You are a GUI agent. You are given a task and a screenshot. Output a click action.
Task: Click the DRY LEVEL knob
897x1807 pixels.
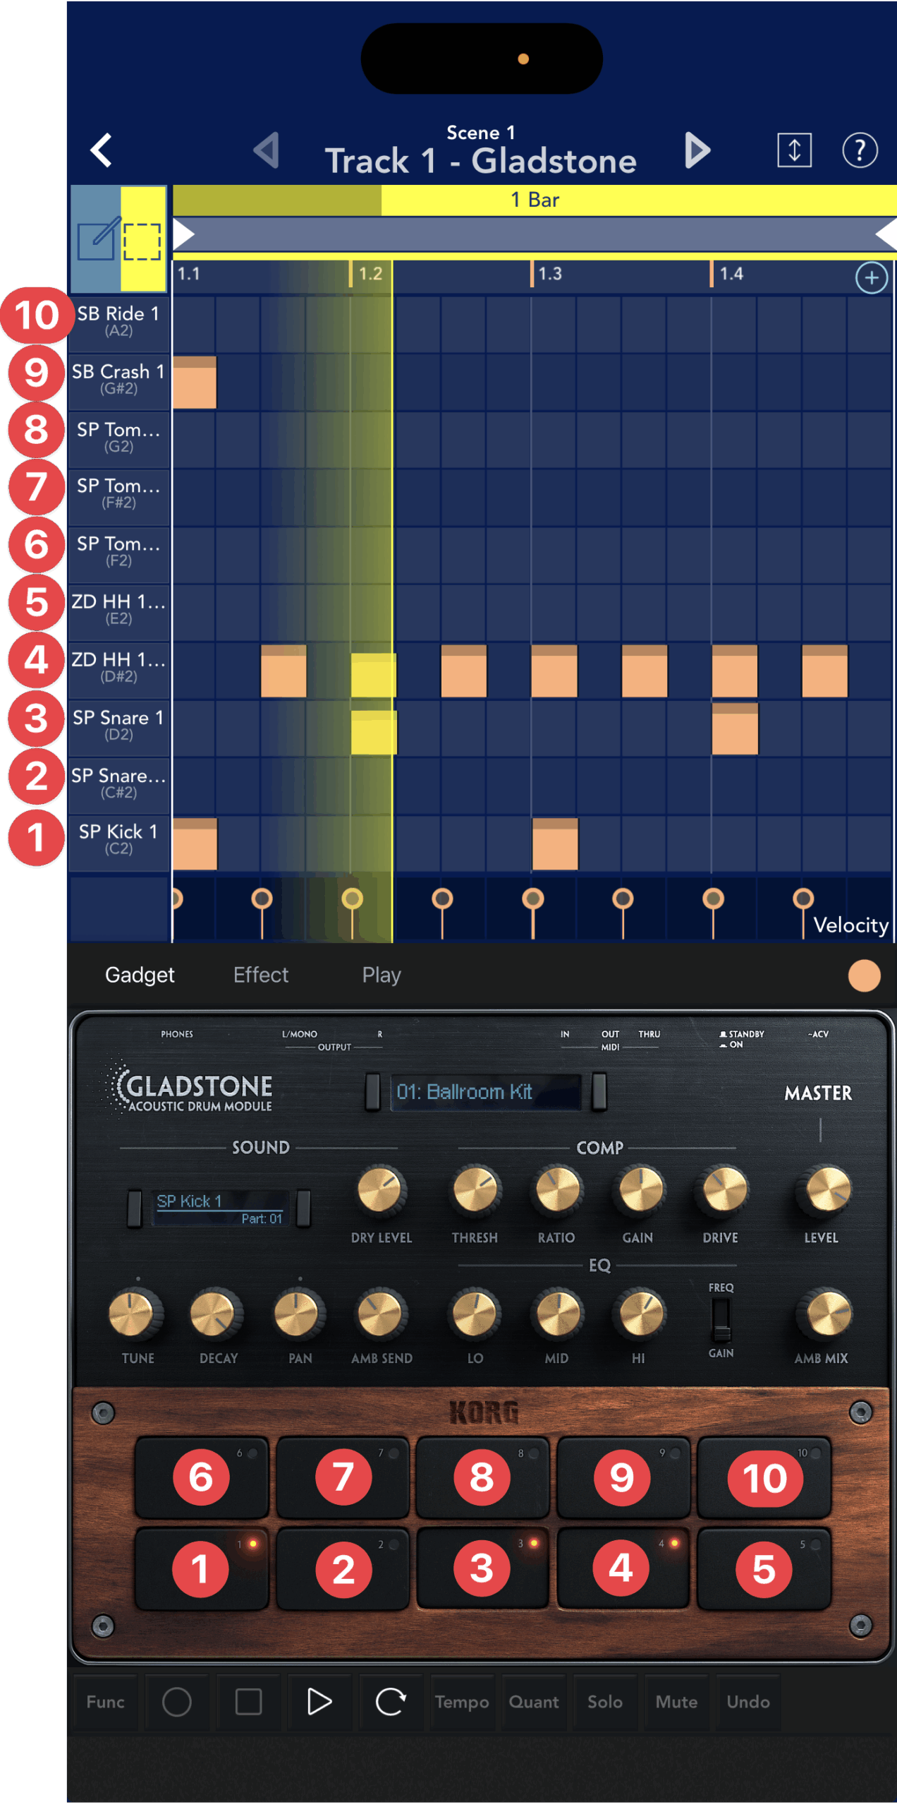coord(381,1190)
